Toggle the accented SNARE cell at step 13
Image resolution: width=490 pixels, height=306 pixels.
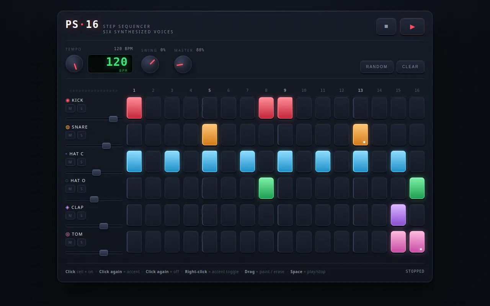pos(361,135)
